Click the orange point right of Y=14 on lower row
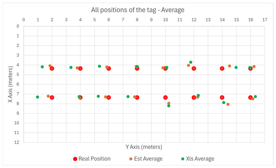The width and height of the screenshot is (276, 168). click(x=228, y=104)
